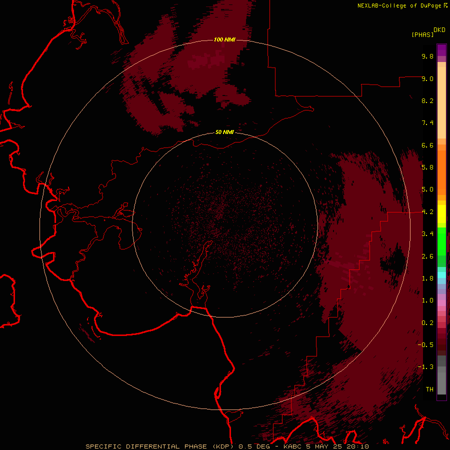Click the yellow band of the color bar
Screen dimensions: 450x450
click(x=441, y=214)
